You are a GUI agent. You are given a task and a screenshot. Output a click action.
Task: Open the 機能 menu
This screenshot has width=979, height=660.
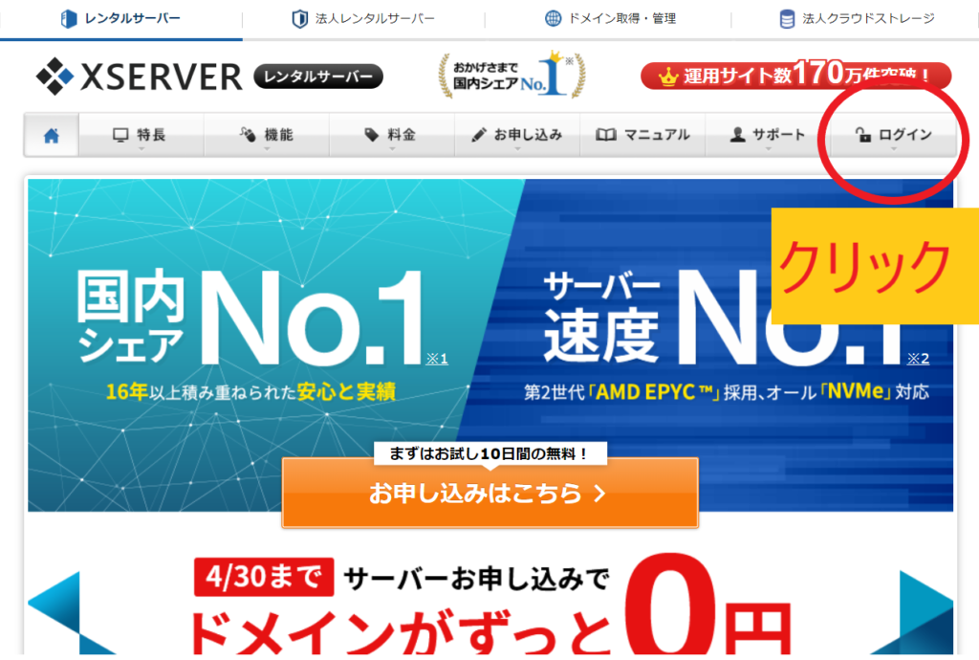point(267,135)
